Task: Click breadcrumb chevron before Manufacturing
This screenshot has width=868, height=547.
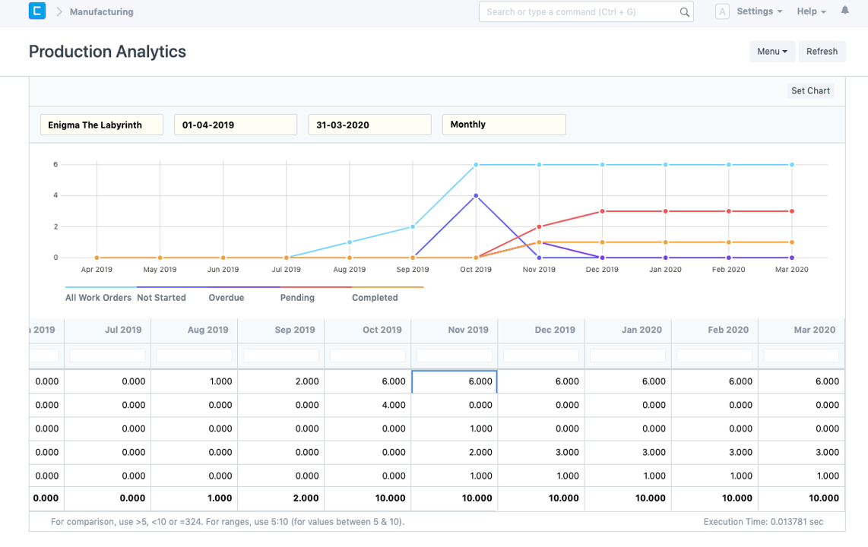Action: coord(59,12)
